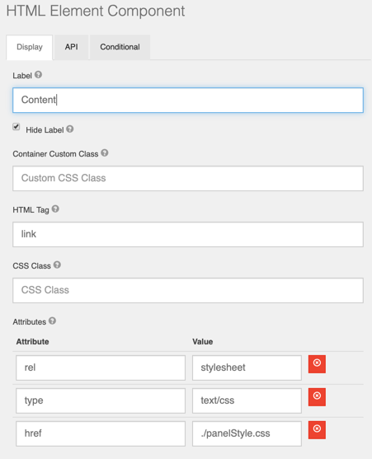Click the Custom CSS Class input field

(188, 178)
